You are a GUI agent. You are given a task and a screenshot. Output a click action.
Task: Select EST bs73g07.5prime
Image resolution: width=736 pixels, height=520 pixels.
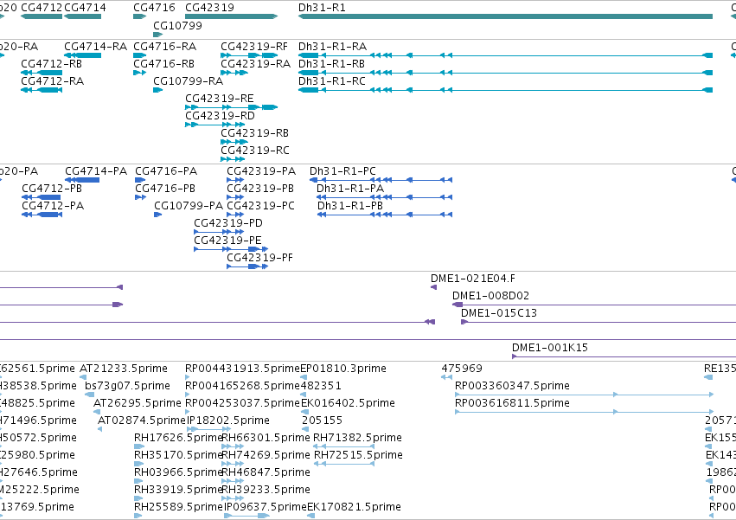point(89,395)
